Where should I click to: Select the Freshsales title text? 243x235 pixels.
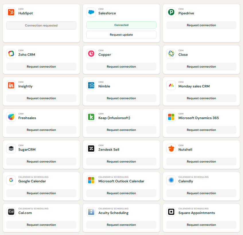[x=27, y=118]
